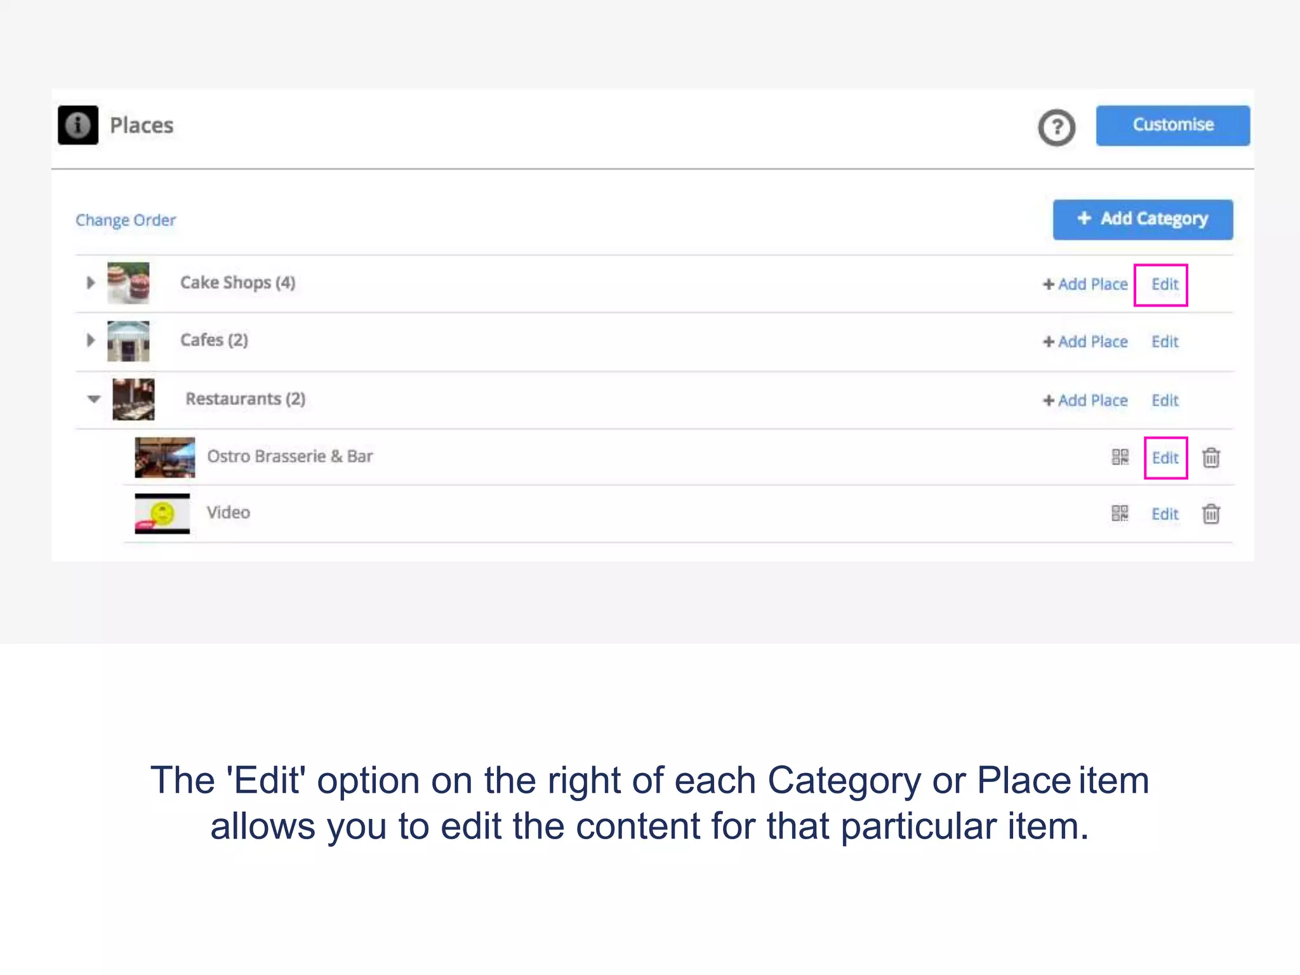Edit the Restaurants category
Screen dimensions: 1300x975
[1165, 401]
